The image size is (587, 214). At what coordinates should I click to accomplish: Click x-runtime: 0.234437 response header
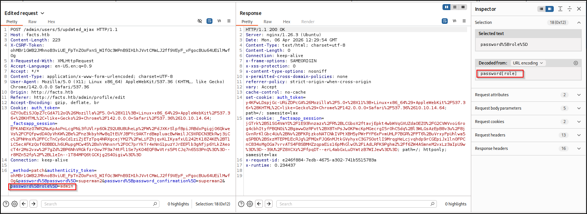[270, 165]
